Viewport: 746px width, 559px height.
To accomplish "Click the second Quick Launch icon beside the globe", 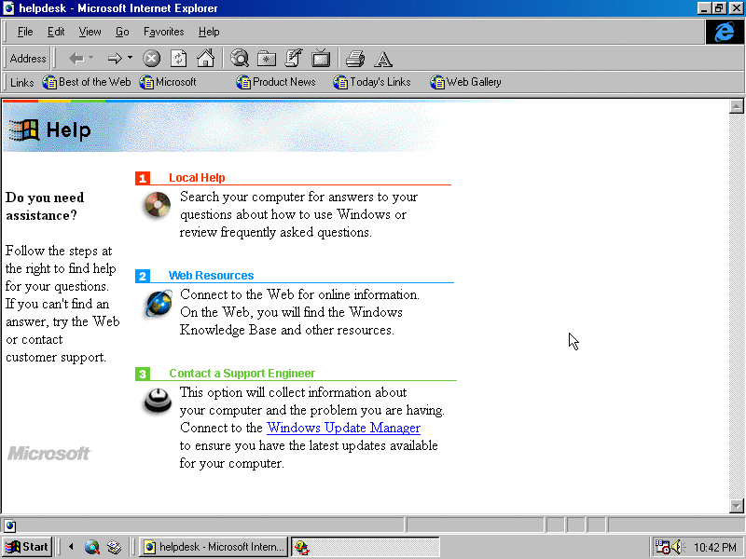I will pos(114,547).
